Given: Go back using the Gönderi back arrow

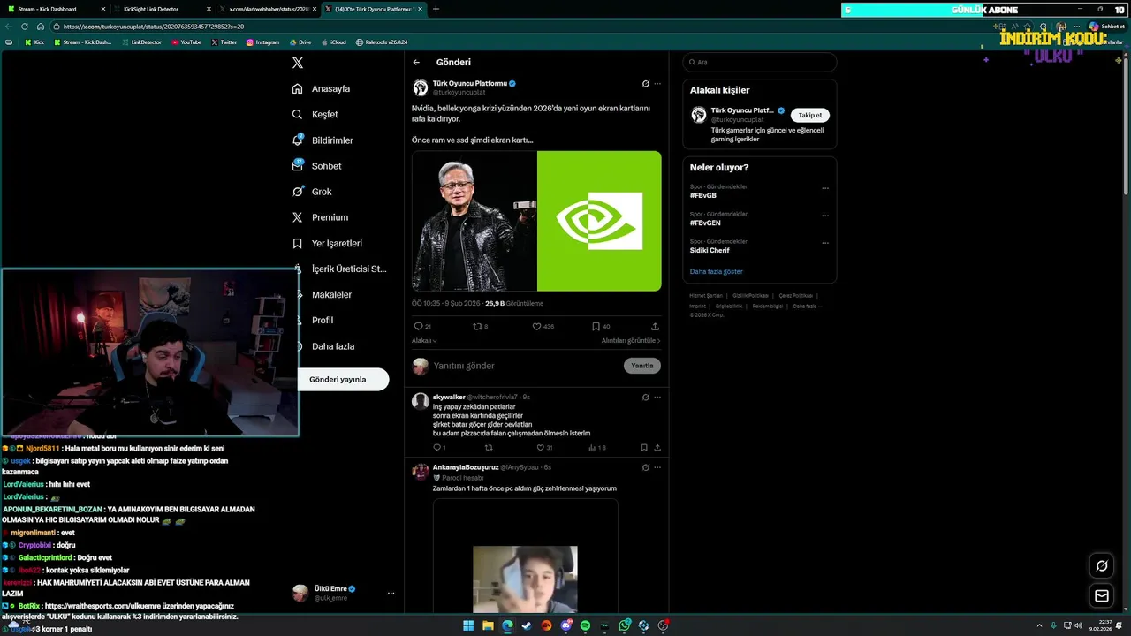Looking at the screenshot, I should [416, 63].
